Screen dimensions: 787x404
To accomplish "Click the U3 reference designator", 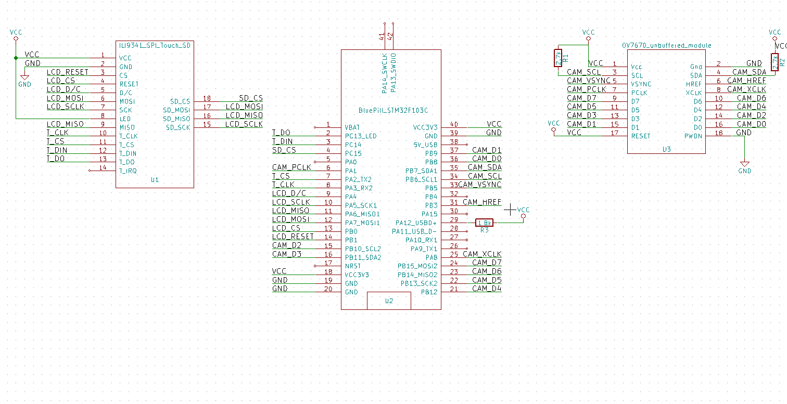I will [667, 149].
